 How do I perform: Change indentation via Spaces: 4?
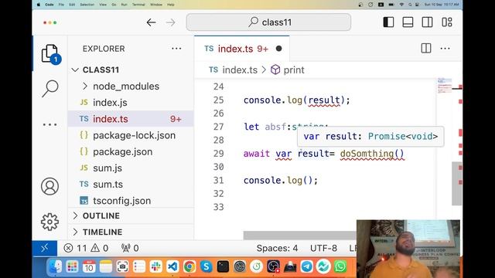coord(277,248)
